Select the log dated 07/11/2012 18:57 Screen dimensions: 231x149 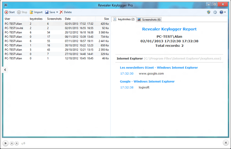point(57,41)
